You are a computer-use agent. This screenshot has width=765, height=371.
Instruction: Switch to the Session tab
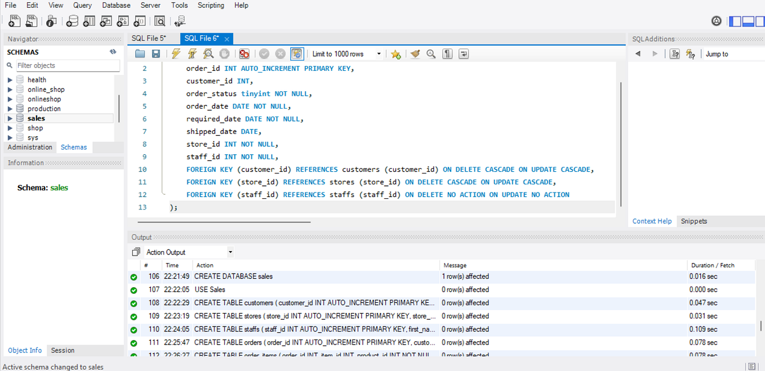click(x=63, y=350)
